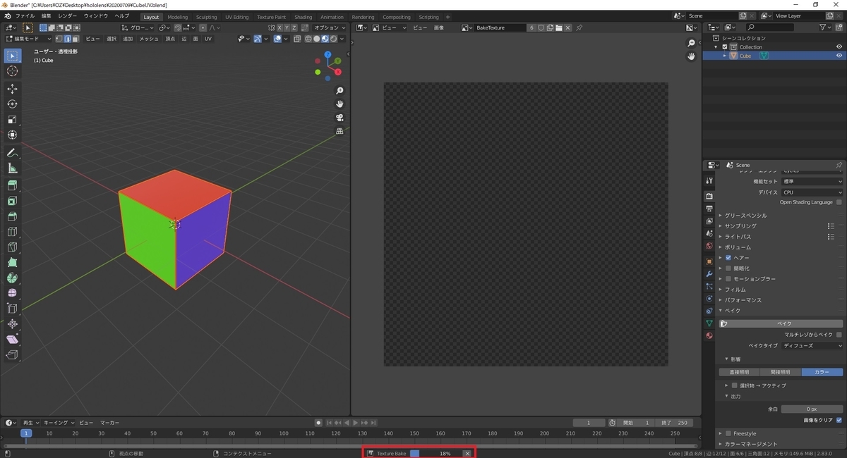Switch to the Shading workspace tab
The width and height of the screenshot is (847, 458).
(x=304, y=17)
